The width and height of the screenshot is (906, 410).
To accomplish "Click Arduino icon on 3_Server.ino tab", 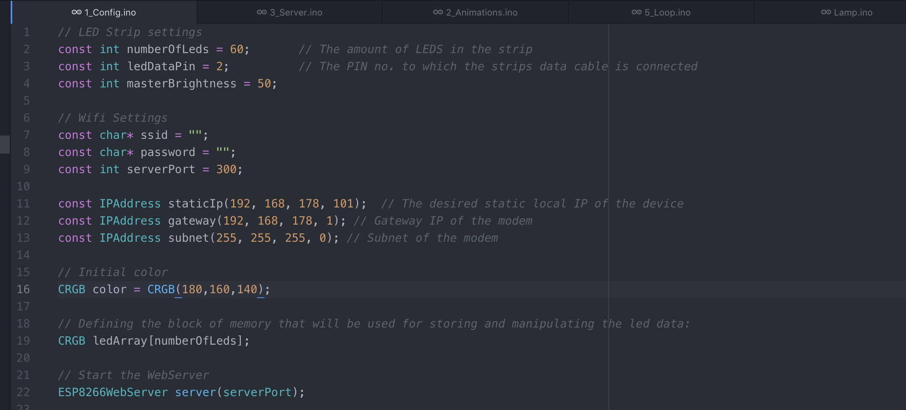I will pos(262,12).
